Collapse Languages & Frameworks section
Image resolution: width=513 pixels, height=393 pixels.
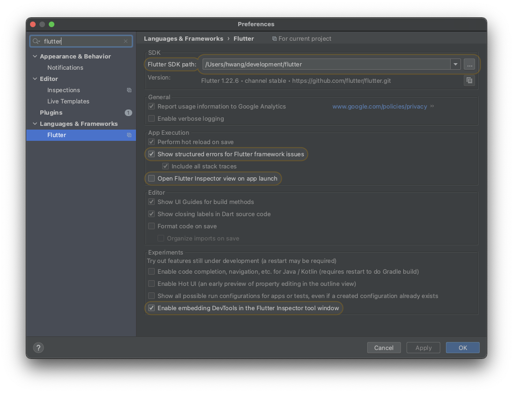pos(35,124)
